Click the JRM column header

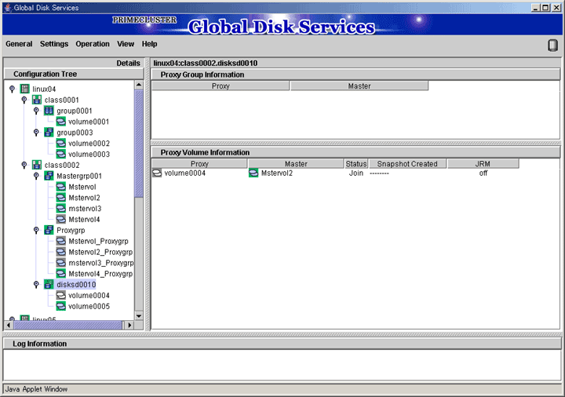tap(483, 163)
